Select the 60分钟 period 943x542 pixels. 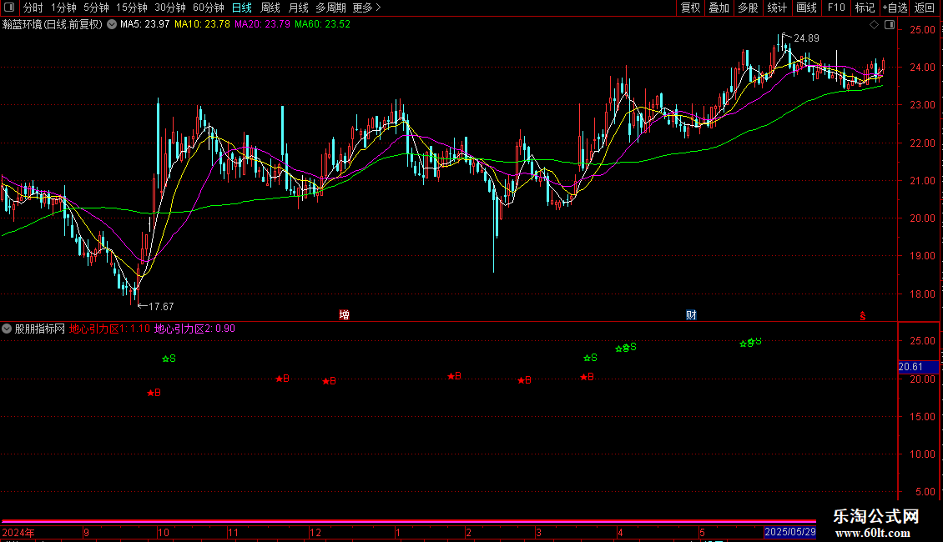tap(208, 8)
